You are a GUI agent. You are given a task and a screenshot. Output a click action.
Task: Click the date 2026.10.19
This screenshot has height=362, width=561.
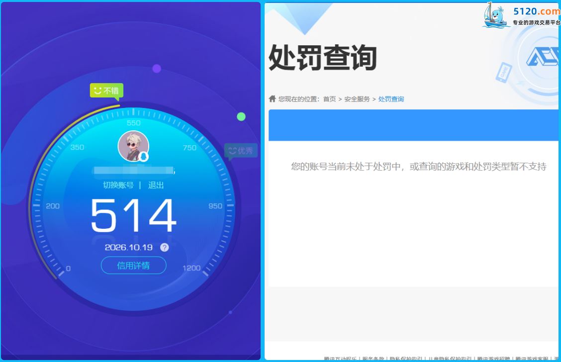tap(129, 247)
